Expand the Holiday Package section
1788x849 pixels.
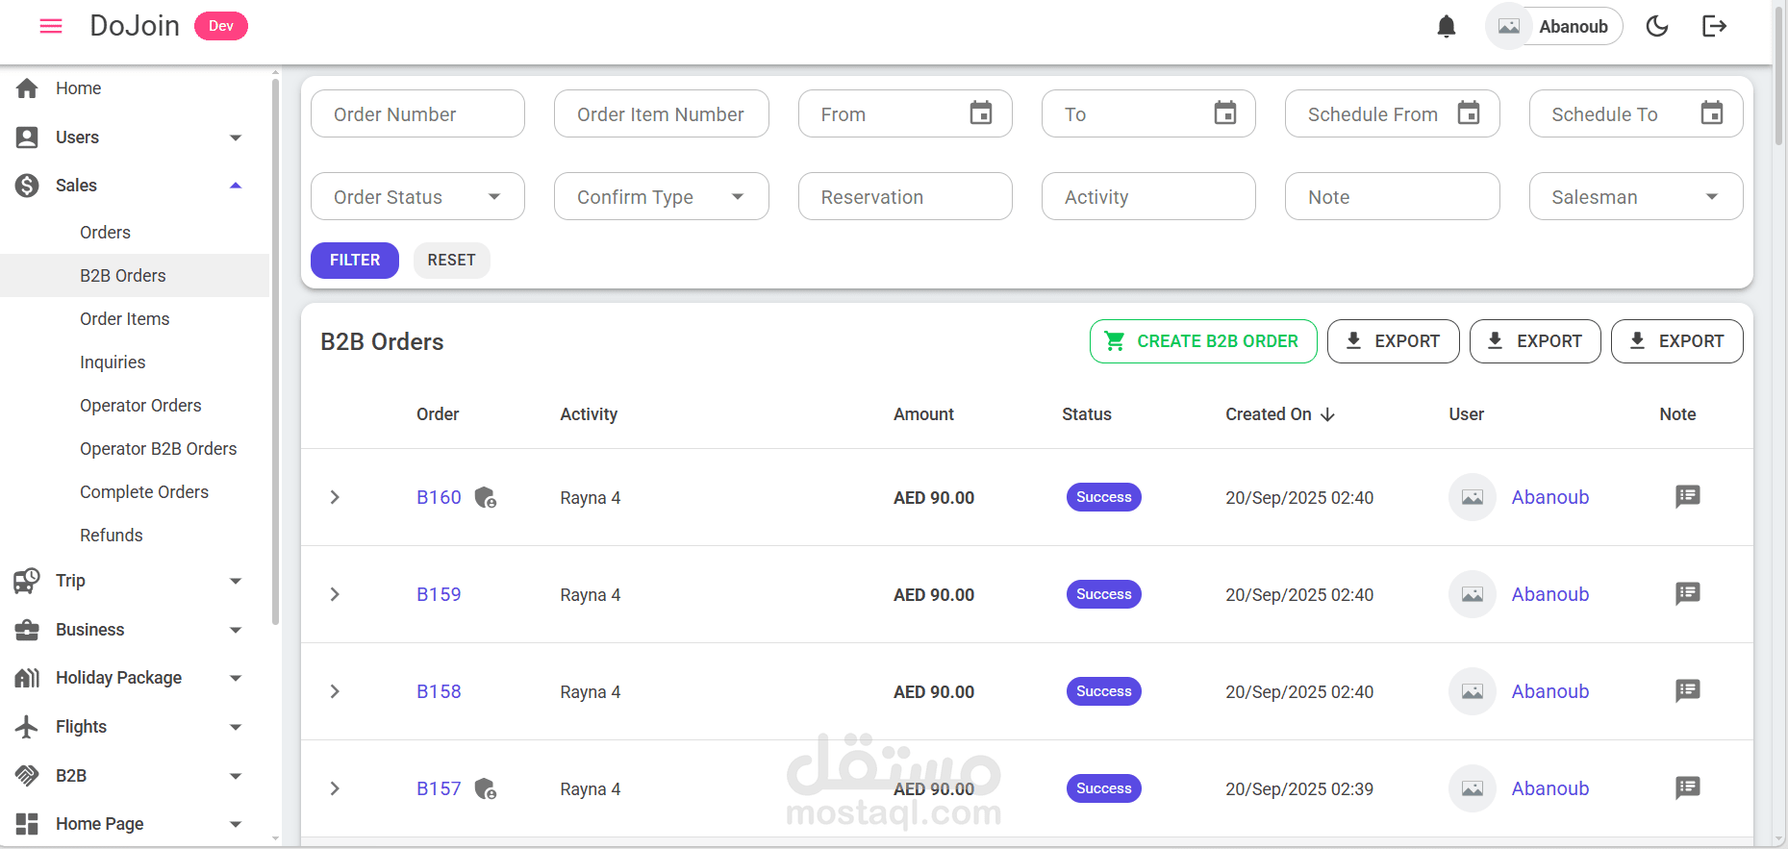tap(135, 678)
